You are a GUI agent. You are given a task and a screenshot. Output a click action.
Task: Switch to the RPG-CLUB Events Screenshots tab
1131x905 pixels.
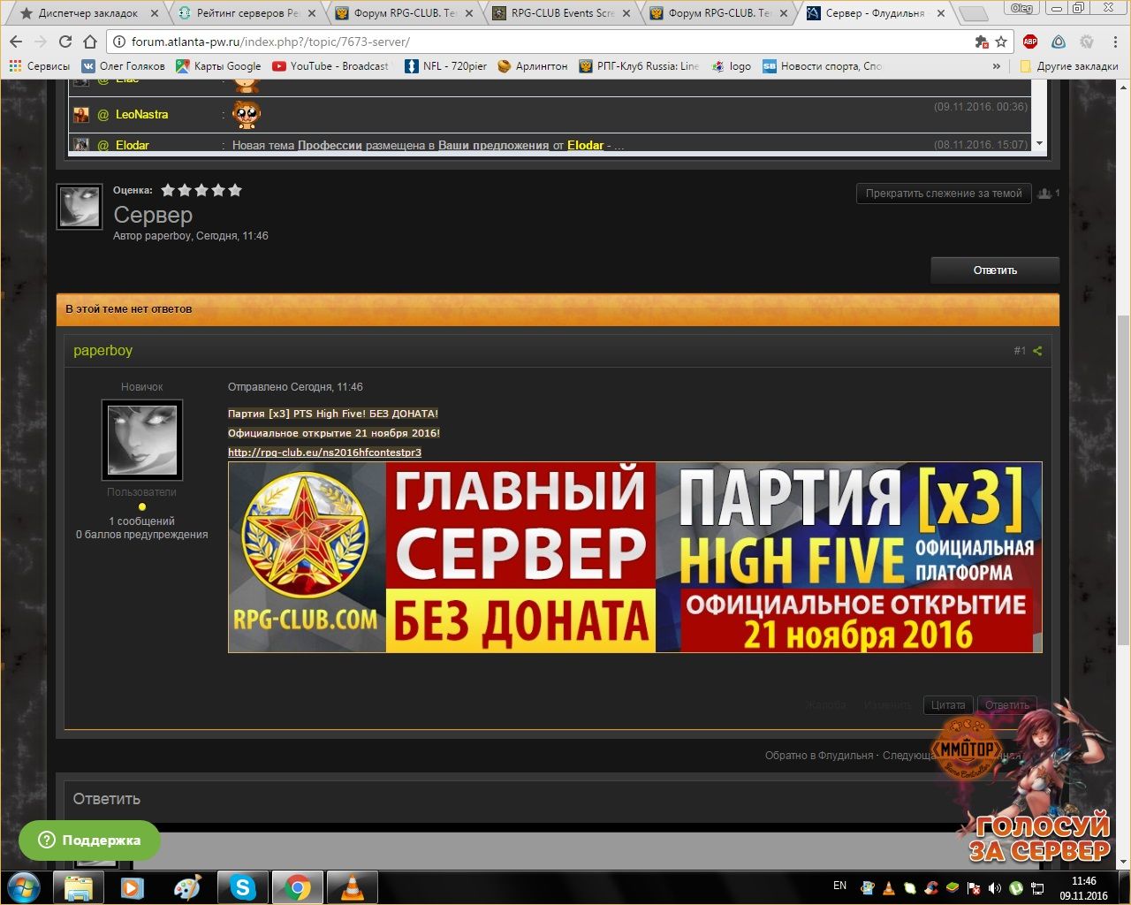coord(562,13)
